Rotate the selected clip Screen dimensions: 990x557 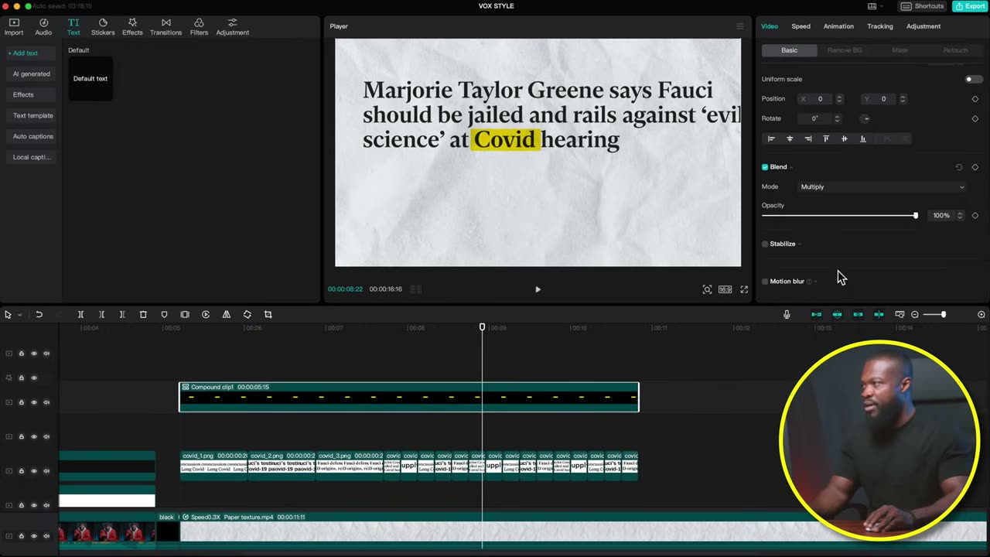pos(247,315)
